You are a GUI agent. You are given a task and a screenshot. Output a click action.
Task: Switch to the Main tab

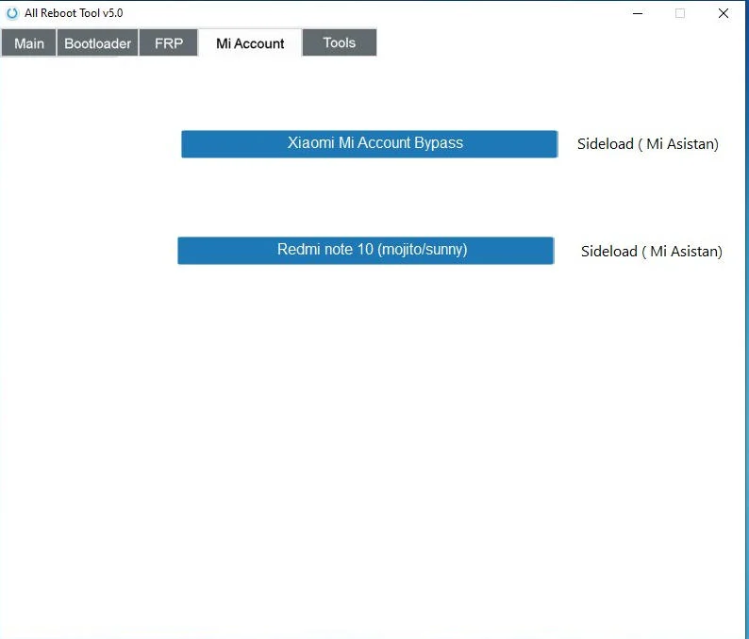click(x=29, y=43)
